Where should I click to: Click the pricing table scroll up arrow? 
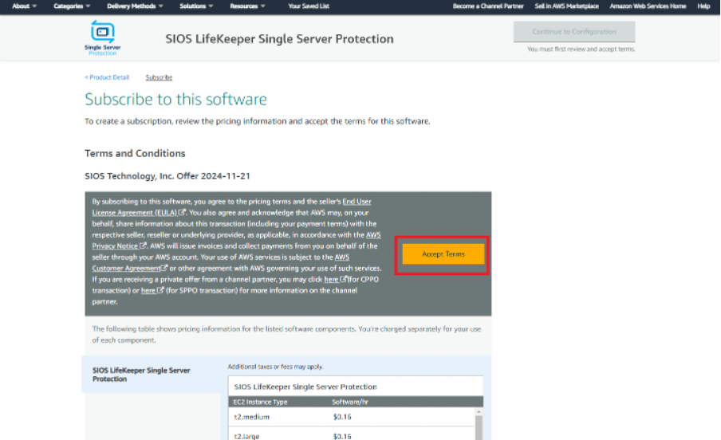pos(479,411)
